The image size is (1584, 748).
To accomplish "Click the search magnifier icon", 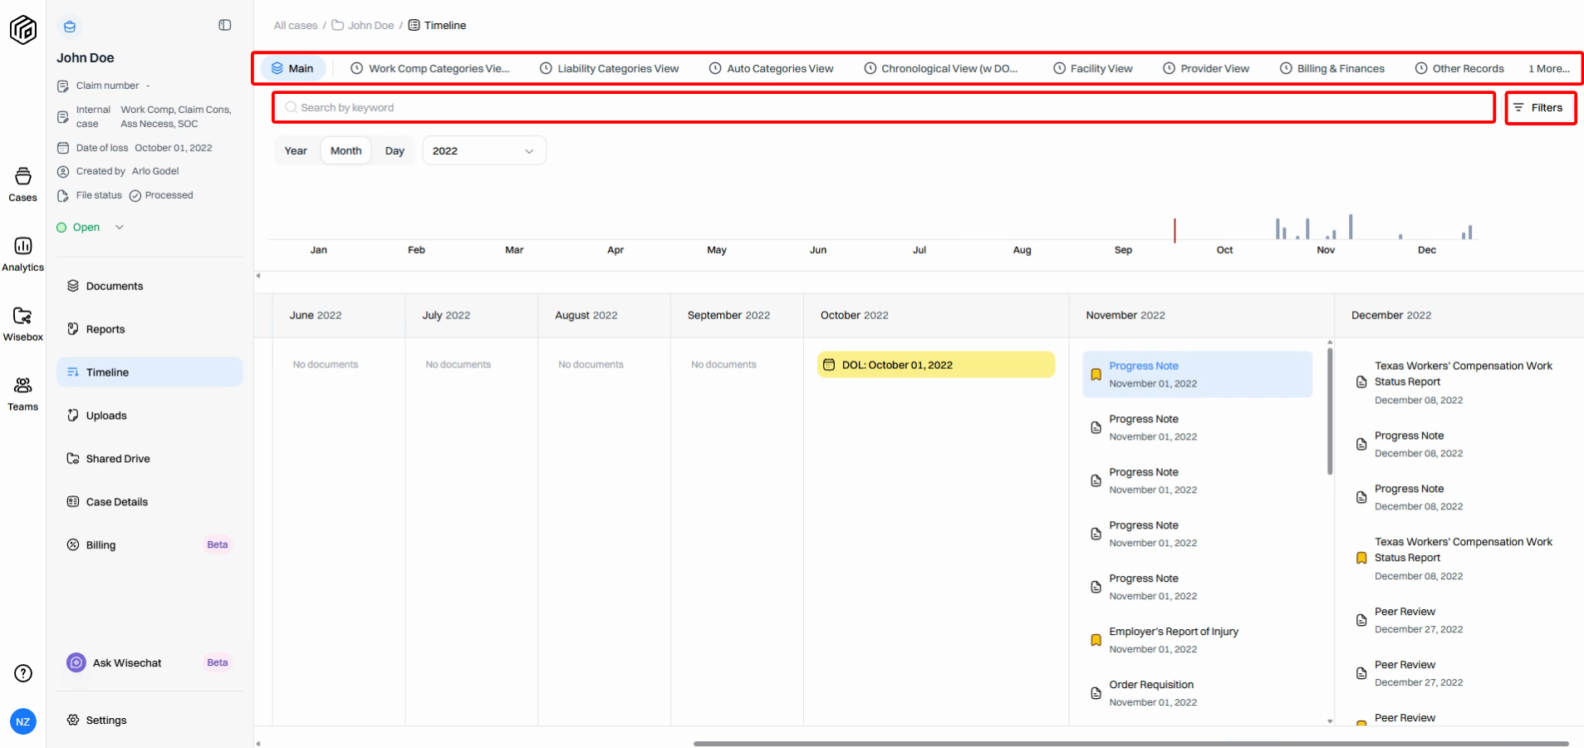I will pos(291,107).
